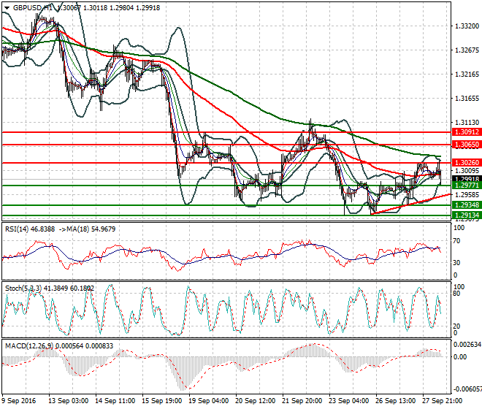Click the 1.33200 price axis value

coord(467,26)
